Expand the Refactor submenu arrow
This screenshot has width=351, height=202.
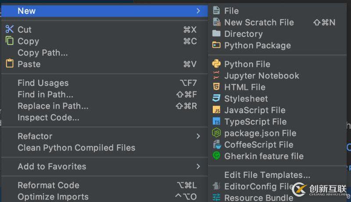(198, 136)
